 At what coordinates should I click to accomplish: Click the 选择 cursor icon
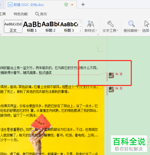(146, 24)
